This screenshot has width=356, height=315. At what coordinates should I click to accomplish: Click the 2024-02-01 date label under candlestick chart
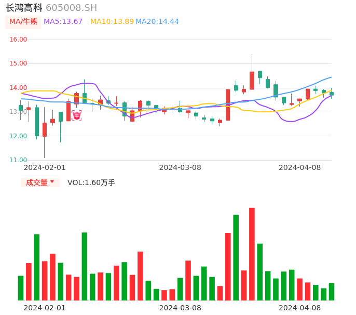click(45, 167)
